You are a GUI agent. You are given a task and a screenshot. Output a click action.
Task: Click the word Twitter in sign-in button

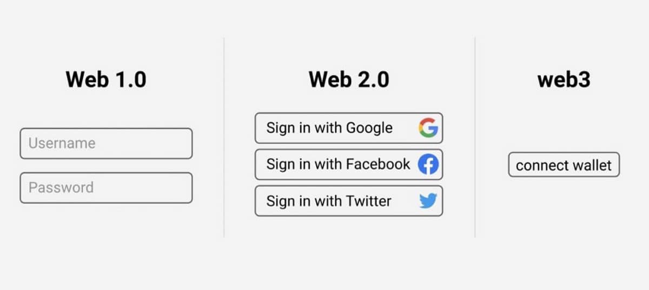pyautogui.click(x=368, y=201)
